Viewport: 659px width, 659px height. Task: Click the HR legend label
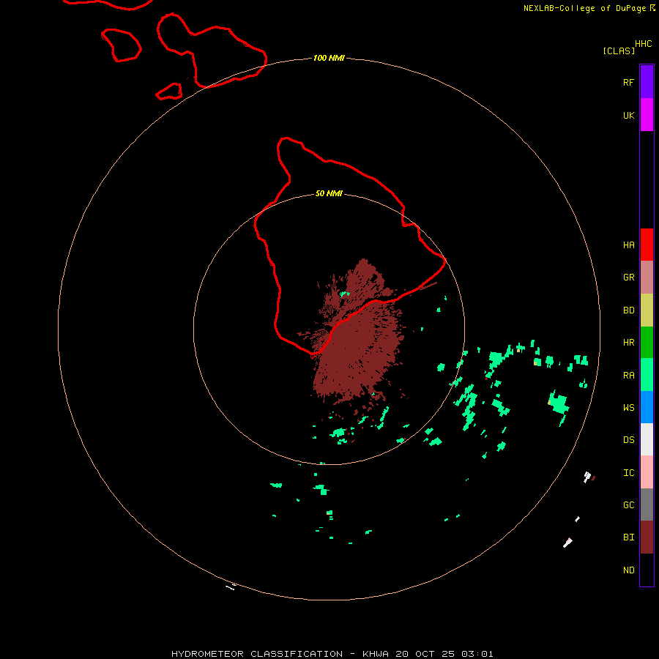pyautogui.click(x=628, y=343)
